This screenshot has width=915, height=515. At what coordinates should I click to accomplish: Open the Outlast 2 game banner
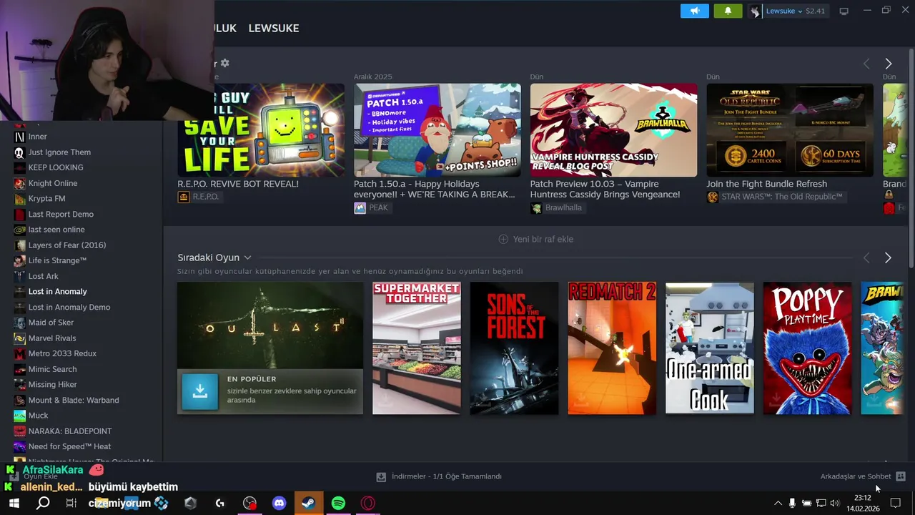[270, 325]
